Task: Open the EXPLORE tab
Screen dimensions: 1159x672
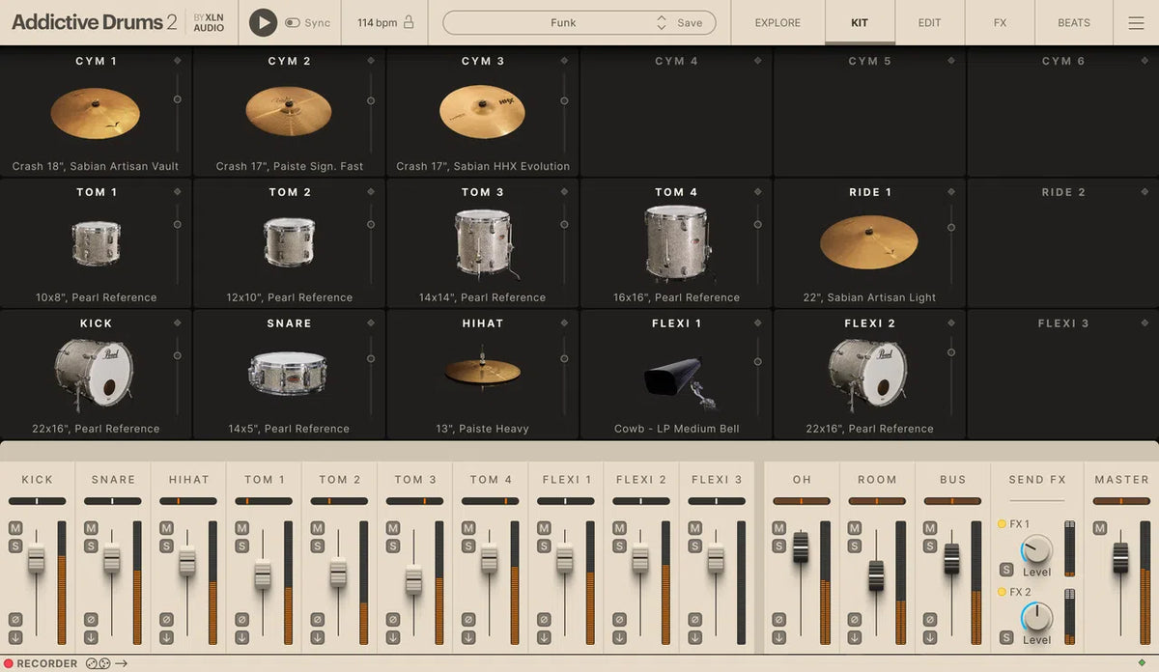Action: click(x=777, y=22)
